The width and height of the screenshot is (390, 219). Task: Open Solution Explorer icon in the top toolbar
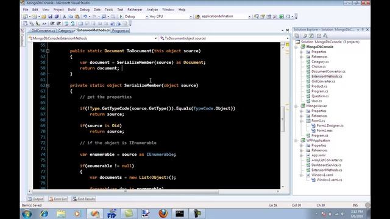256,16
